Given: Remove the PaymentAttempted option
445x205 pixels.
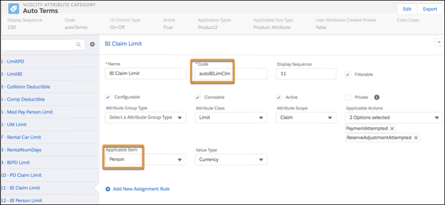Looking at the screenshot, I should (x=392, y=129).
